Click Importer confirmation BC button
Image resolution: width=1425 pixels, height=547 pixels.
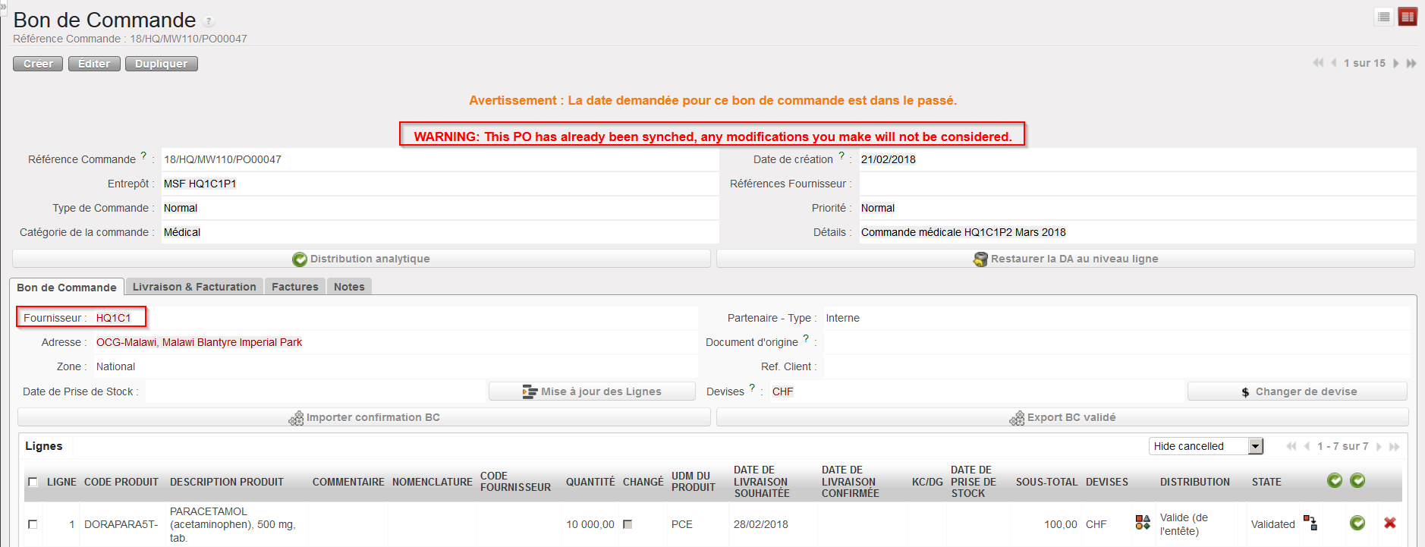coord(364,417)
